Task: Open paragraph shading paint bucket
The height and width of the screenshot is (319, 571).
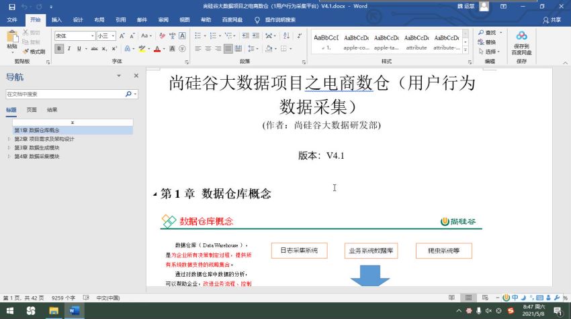Action: point(269,48)
